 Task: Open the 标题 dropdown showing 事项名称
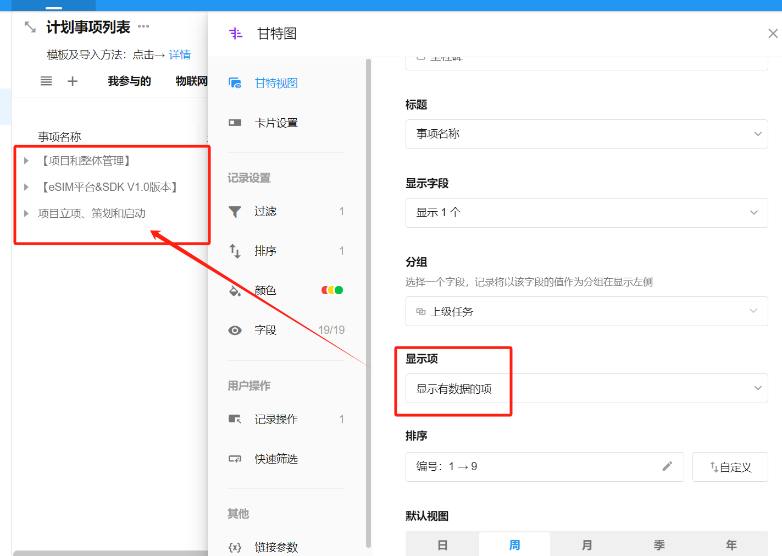click(586, 134)
